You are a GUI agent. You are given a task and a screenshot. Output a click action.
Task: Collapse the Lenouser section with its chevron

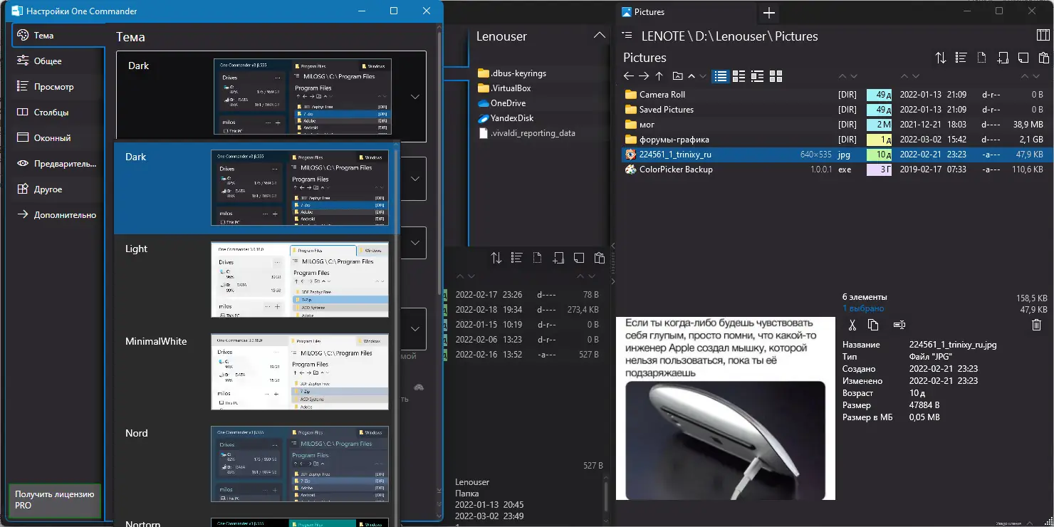599,36
